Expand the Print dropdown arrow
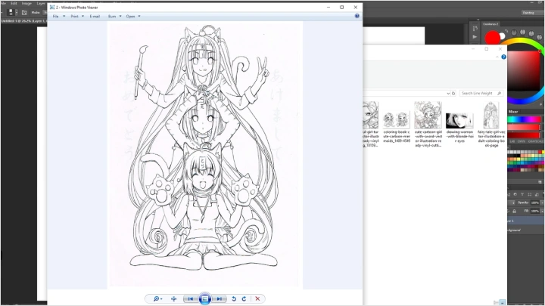 click(x=83, y=17)
